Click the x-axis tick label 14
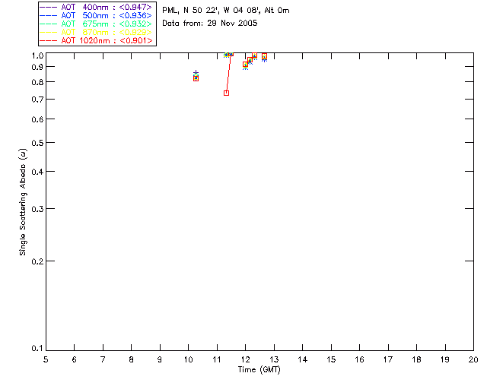Screen dimensions: 487x389 pyautogui.click(x=303, y=359)
